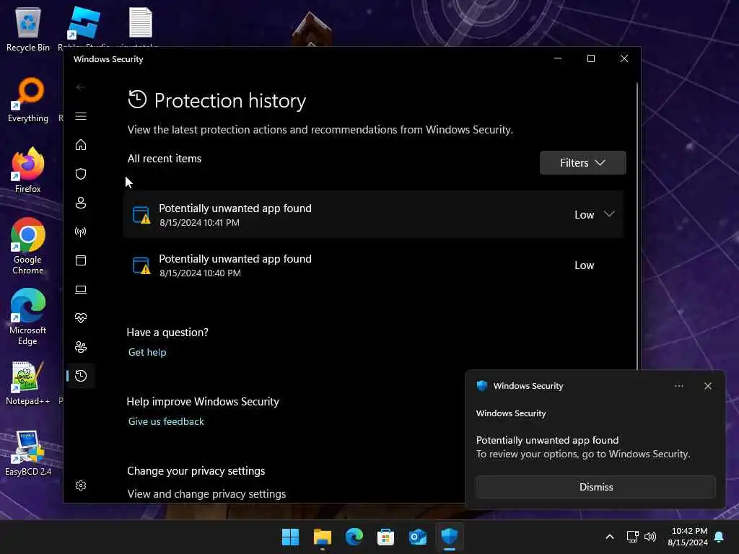
Task: Open Account protection person icon
Action: (81, 203)
